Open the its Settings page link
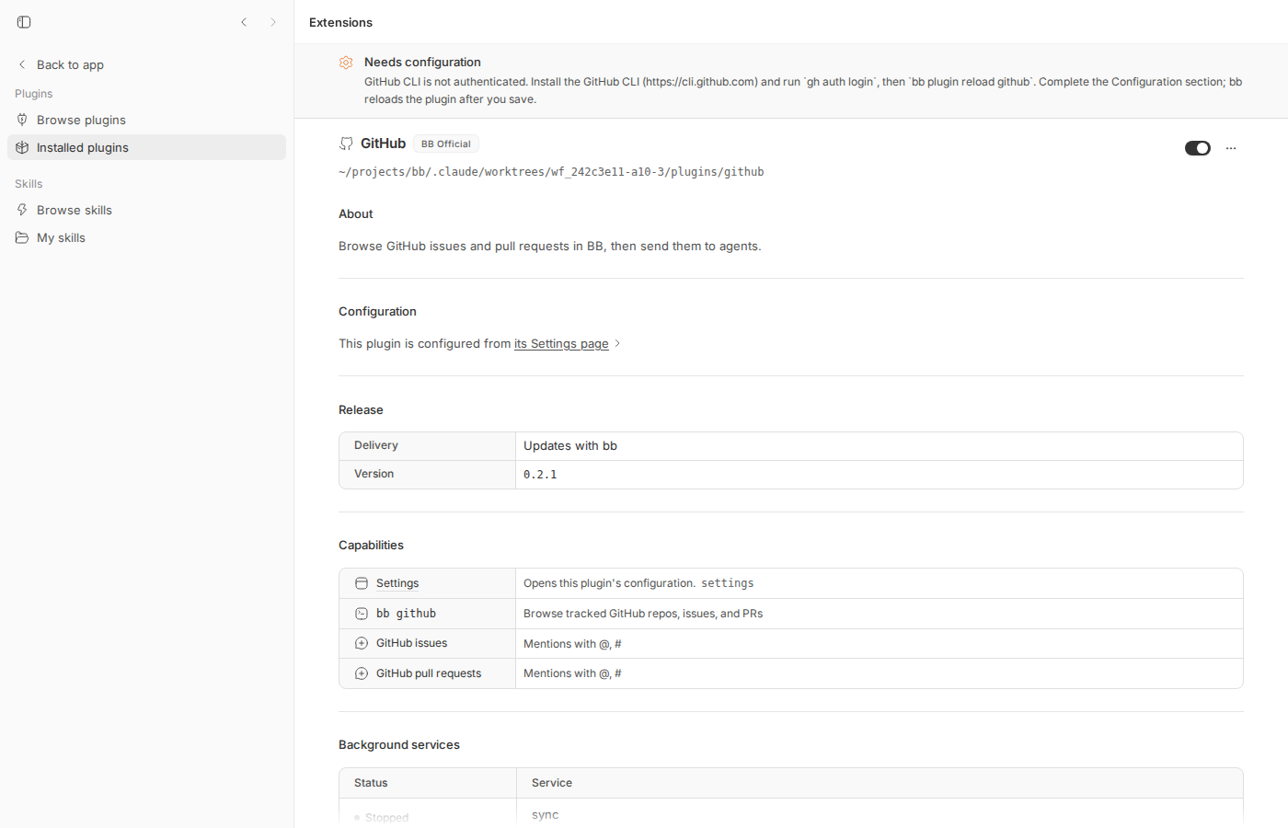 point(561,343)
